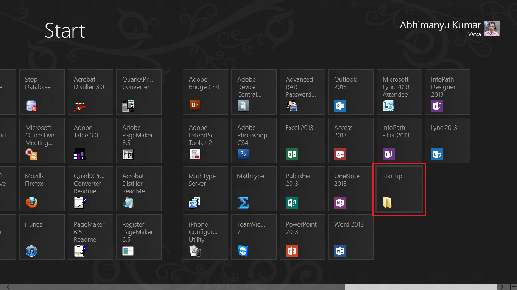Open Lync 2013 tile
The image size is (517, 290).
click(x=448, y=140)
